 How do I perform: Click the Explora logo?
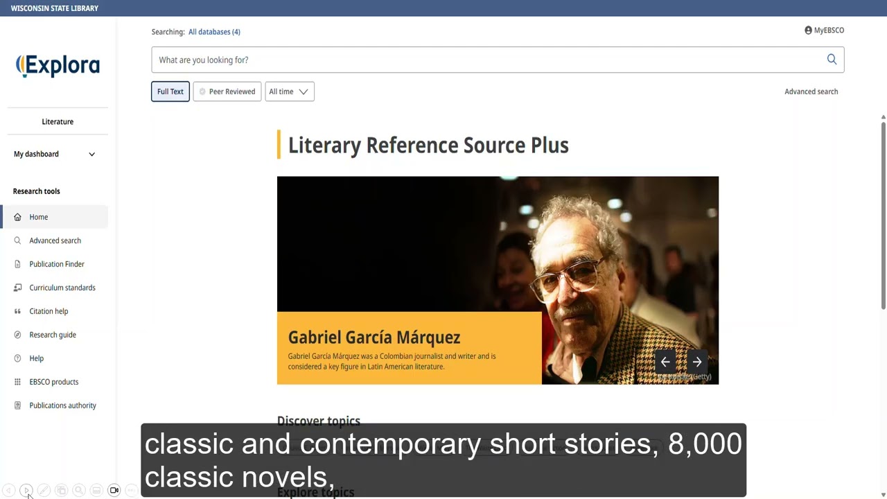pyautogui.click(x=58, y=66)
